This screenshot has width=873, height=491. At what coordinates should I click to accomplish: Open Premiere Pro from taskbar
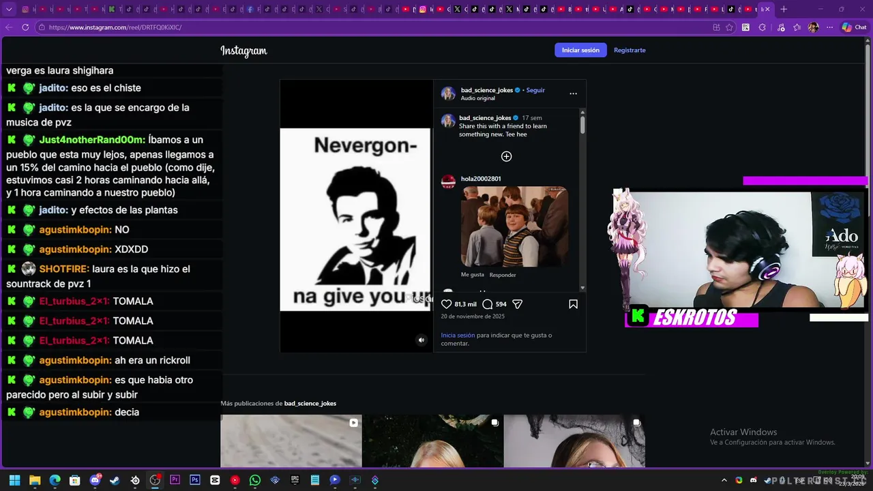[175, 480]
